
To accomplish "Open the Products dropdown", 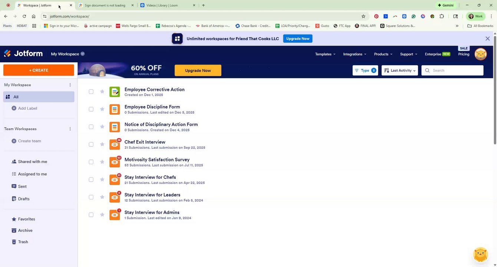I will pos(383,54).
